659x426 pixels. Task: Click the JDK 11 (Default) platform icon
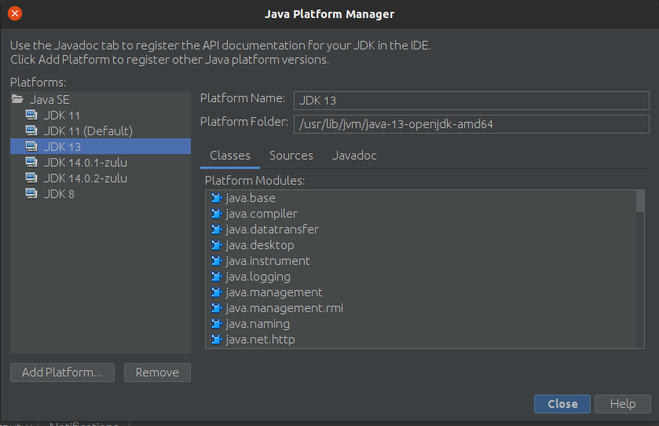click(x=31, y=130)
